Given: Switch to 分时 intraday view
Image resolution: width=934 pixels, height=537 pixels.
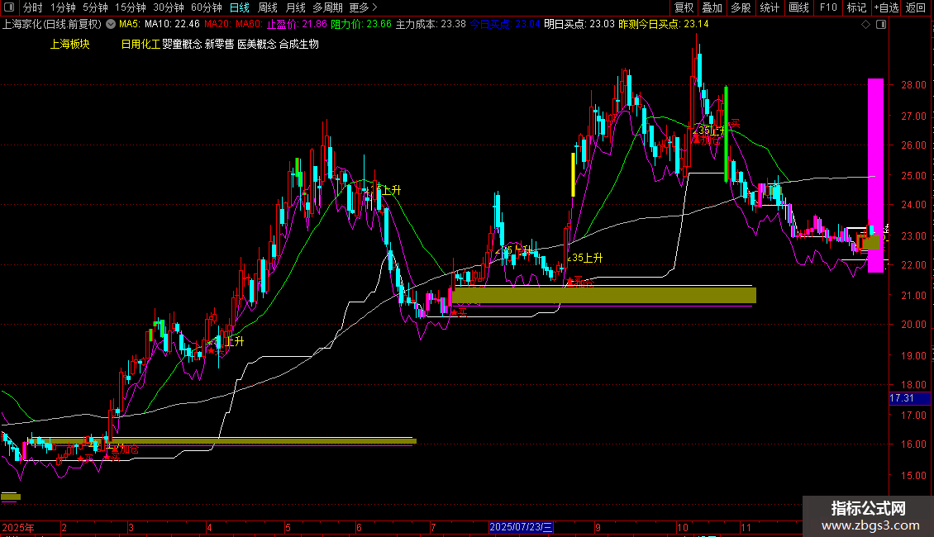Looking at the screenshot, I should pyautogui.click(x=33, y=7).
